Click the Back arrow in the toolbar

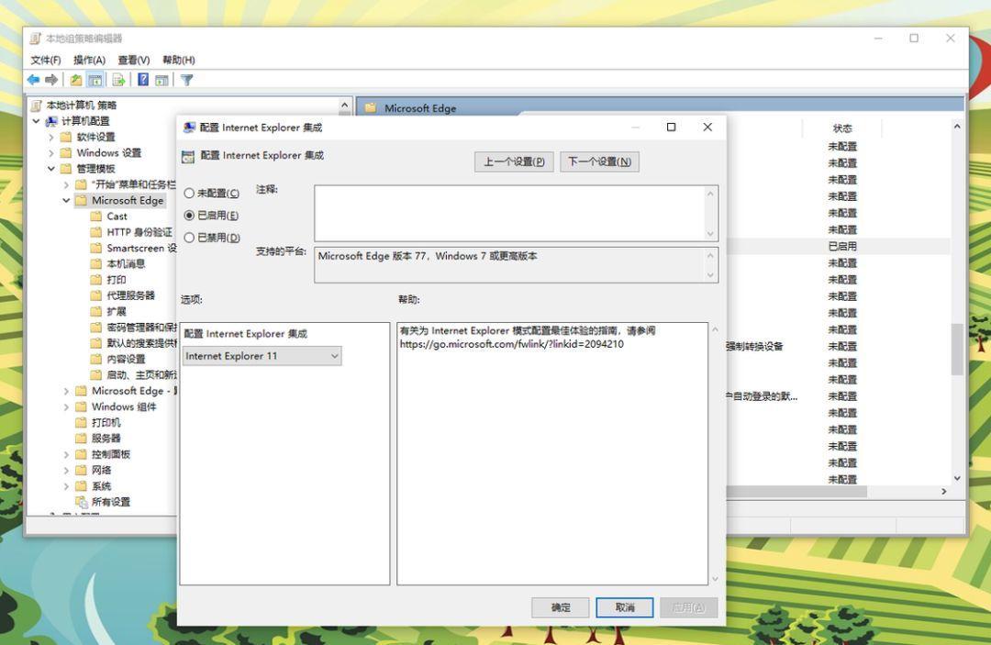point(34,80)
